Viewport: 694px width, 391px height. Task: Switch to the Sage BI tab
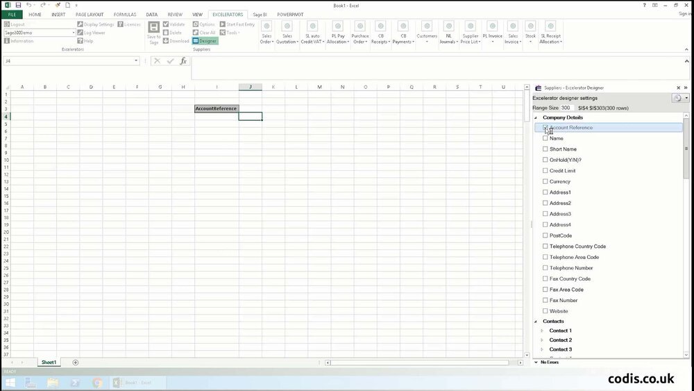(x=260, y=15)
